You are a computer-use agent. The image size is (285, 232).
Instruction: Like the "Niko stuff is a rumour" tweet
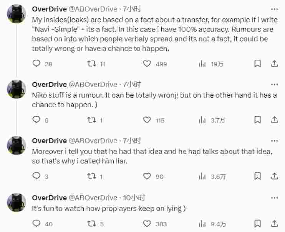tap(147, 120)
